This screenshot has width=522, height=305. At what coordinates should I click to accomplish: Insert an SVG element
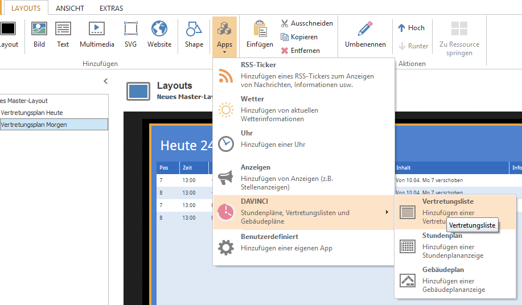[x=130, y=35]
